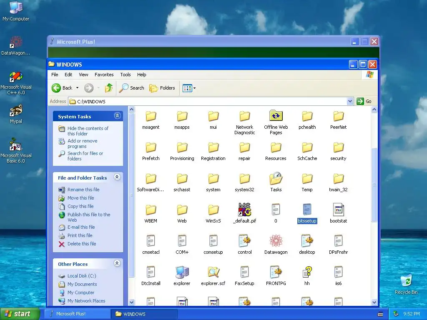The height and width of the screenshot is (320, 427).
Task: Collapse the System Tasks panel
Action: 117,116
